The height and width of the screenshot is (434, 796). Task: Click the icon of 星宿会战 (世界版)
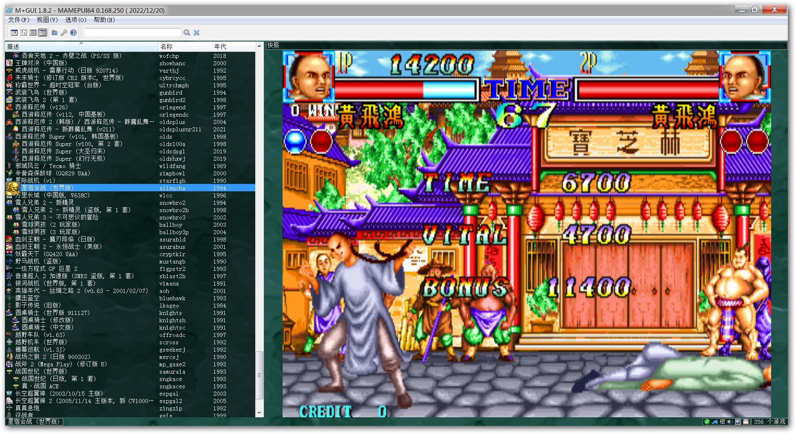[x=13, y=188]
